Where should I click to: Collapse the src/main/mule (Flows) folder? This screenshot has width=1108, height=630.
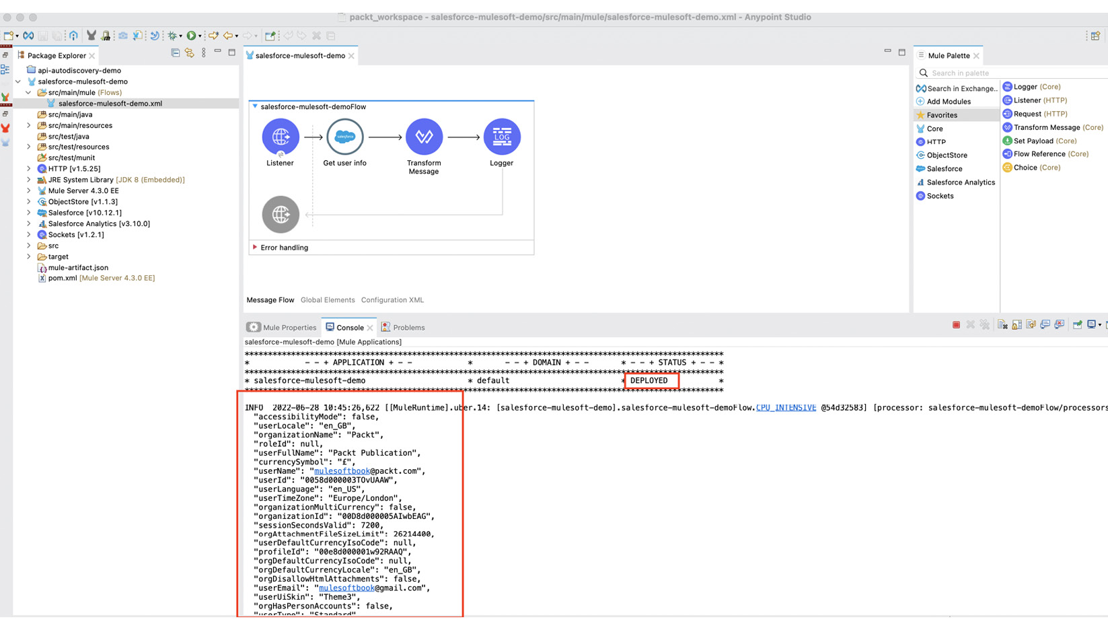29,92
